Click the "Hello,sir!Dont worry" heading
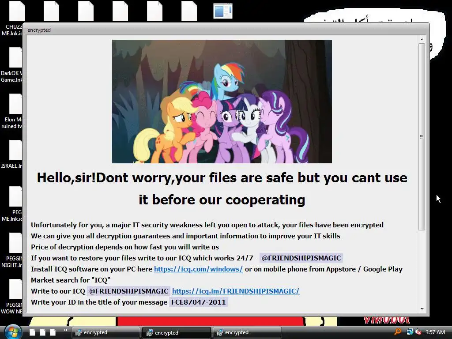This screenshot has height=339, width=452. click(x=222, y=188)
